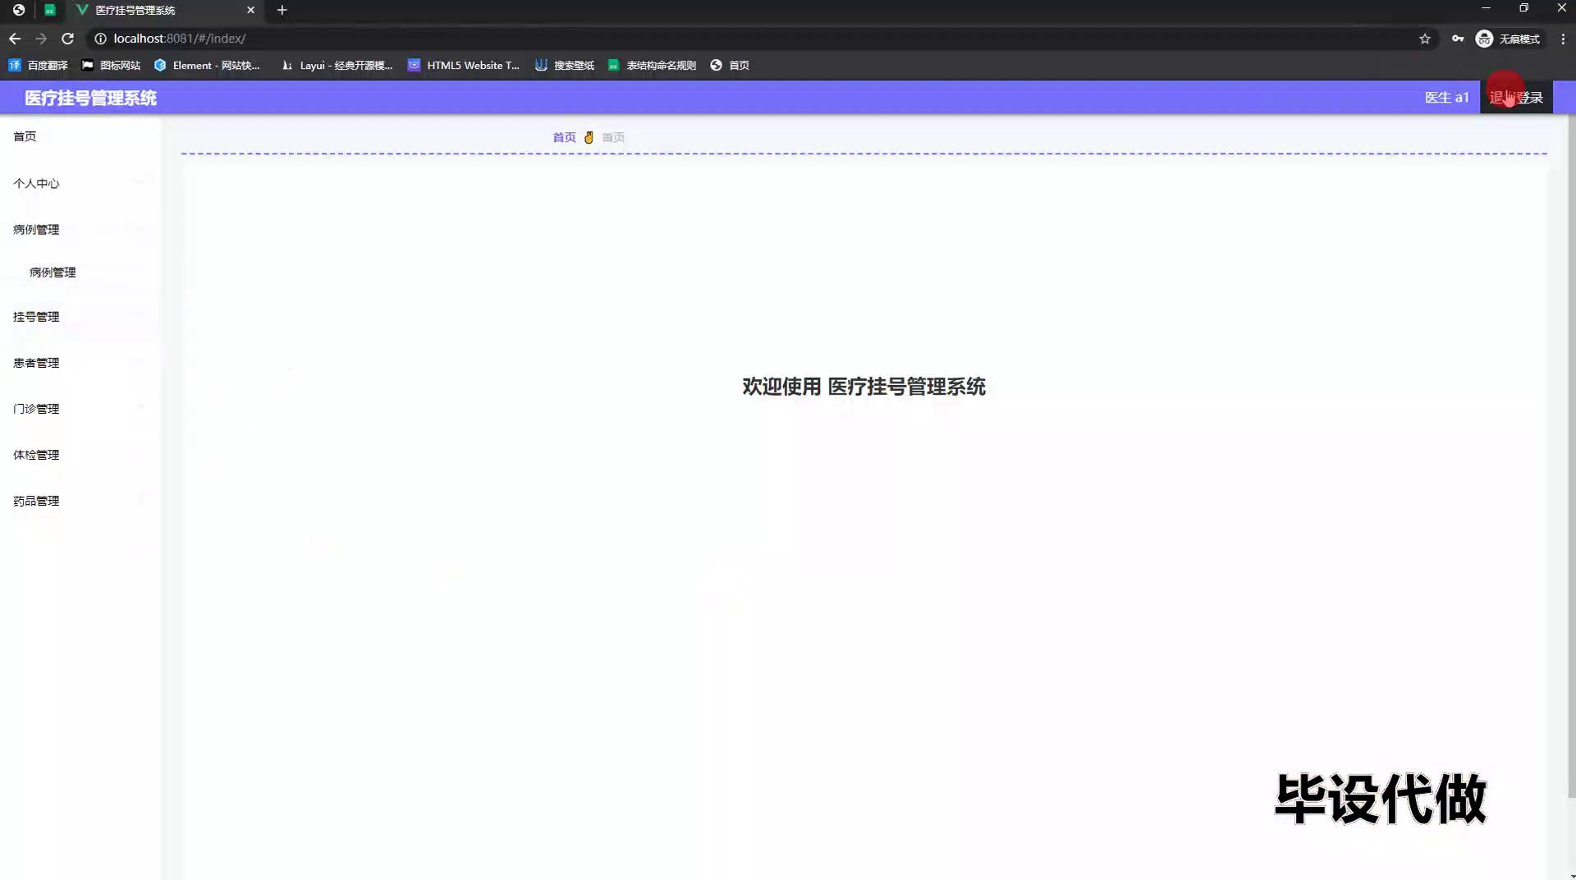Select the 病例管理 submenu item
This screenshot has height=880, width=1576.
53,273
